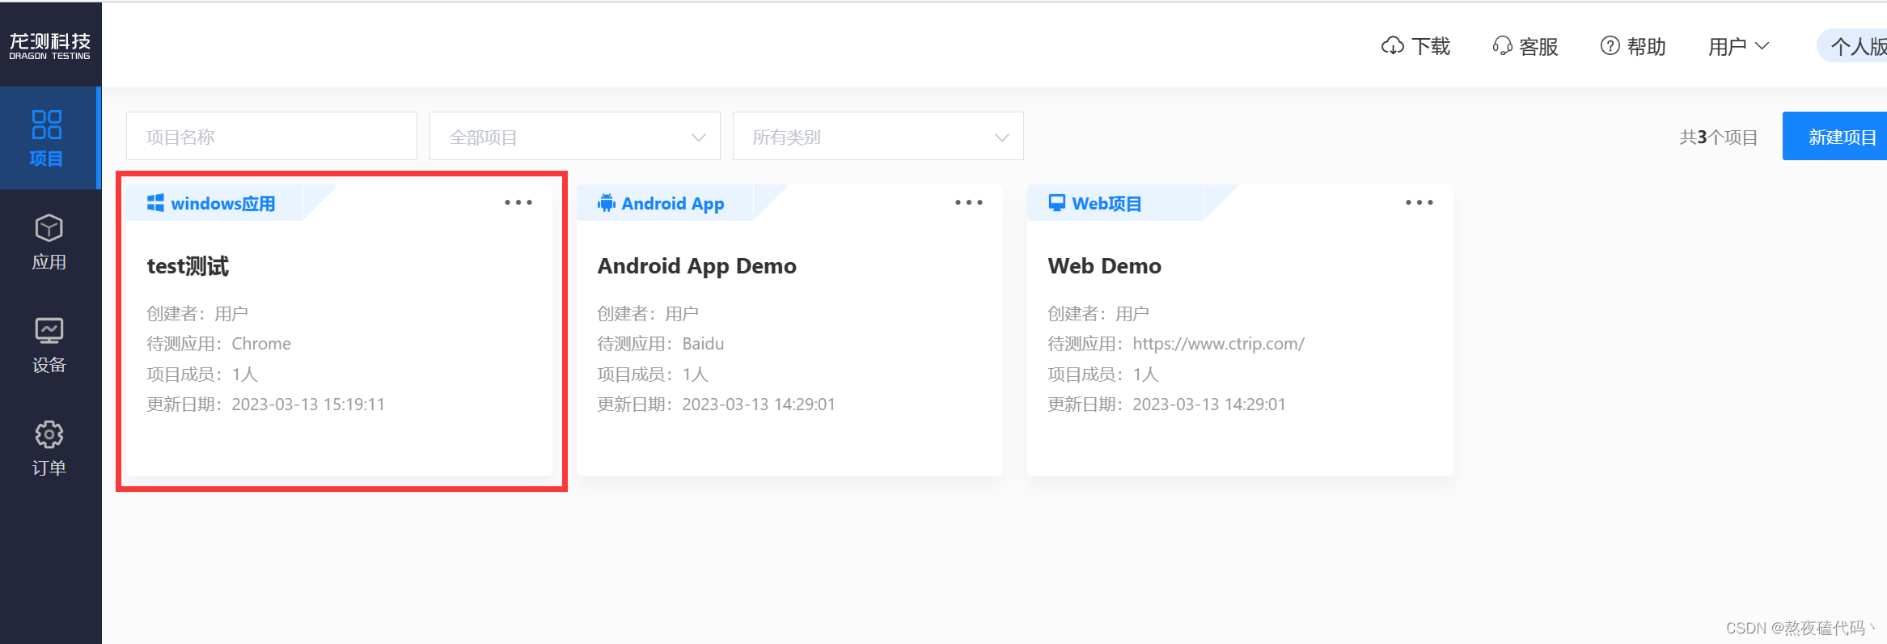Open more options on test测试 card
The image size is (1887, 644).
pyautogui.click(x=518, y=202)
